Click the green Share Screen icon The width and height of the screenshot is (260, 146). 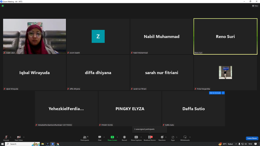point(112,137)
